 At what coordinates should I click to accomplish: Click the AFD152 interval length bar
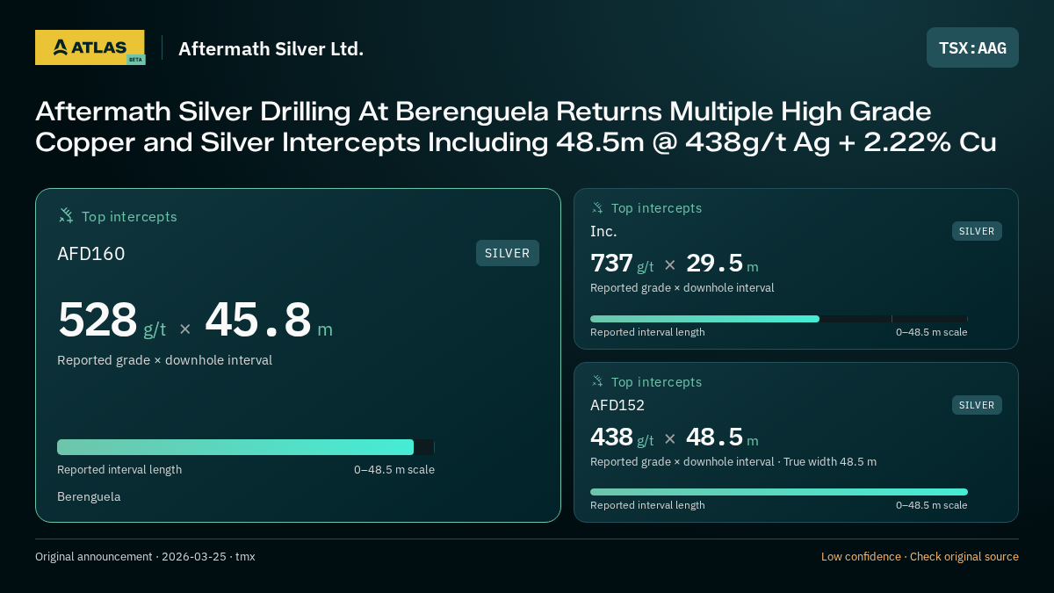click(779, 492)
